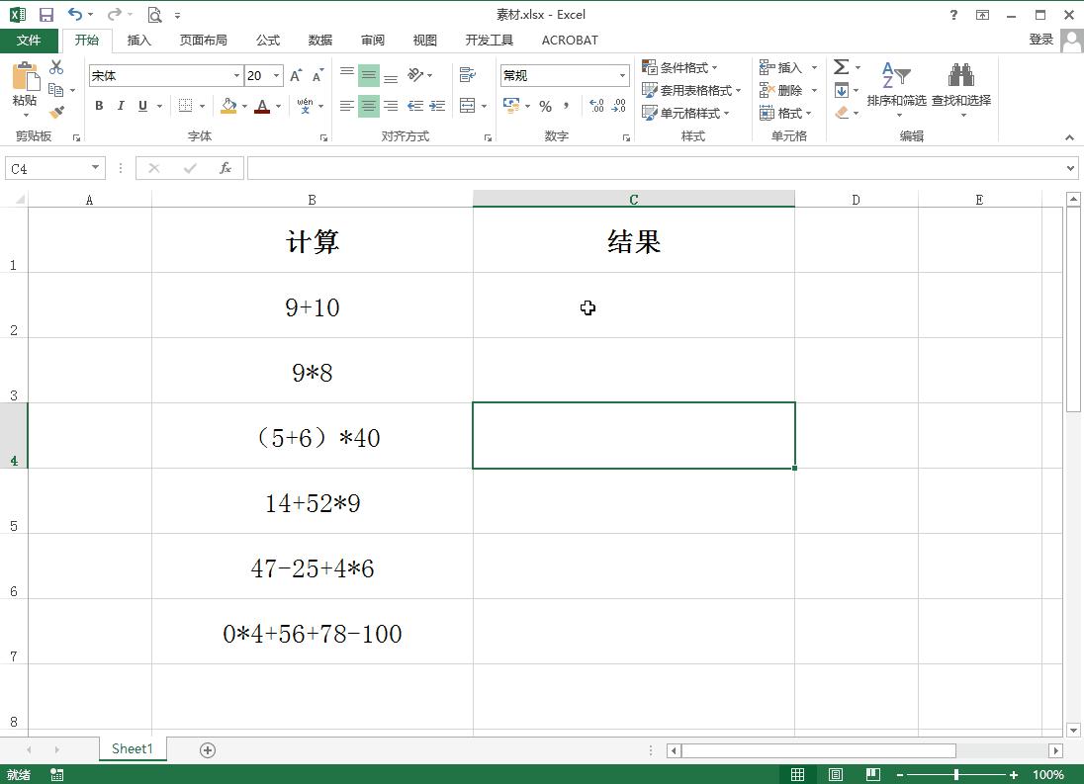
Task: Click the Increase Indent icon
Action: tap(437, 106)
